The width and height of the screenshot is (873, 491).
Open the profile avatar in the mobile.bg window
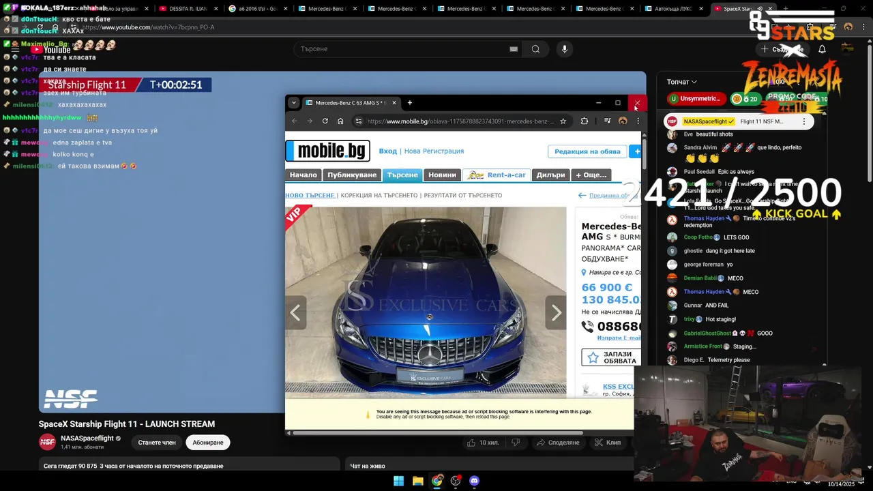623,121
